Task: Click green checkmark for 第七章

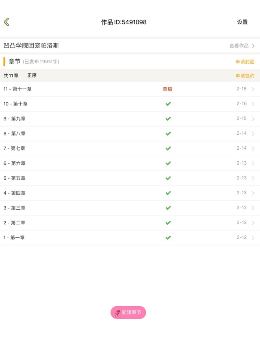Action: (x=168, y=148)
